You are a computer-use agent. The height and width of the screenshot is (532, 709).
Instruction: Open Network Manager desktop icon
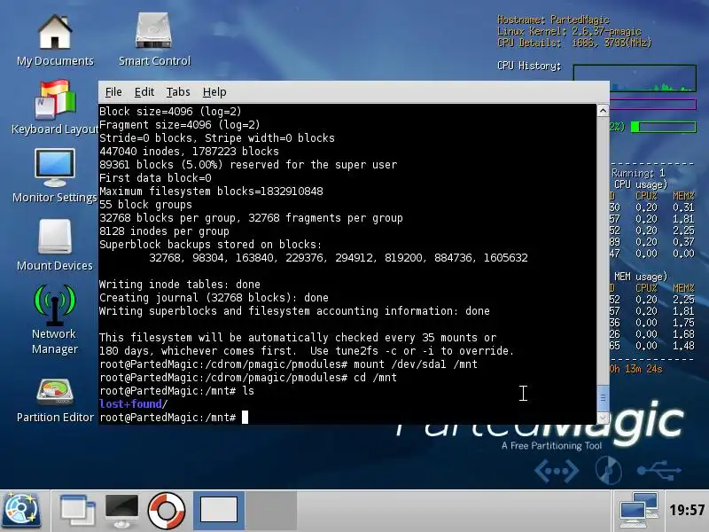[x=55, y=319]
